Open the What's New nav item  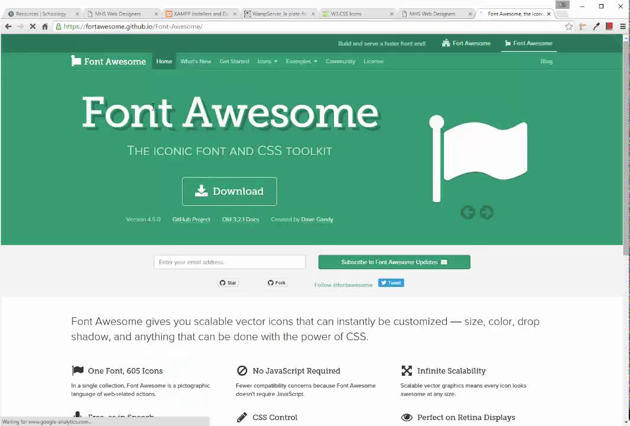tap(196, 62)
